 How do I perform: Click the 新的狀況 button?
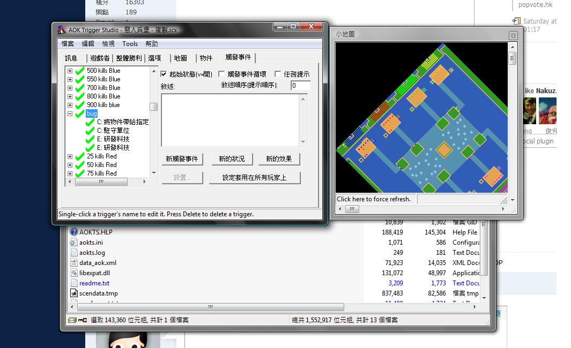coord(232,159)
